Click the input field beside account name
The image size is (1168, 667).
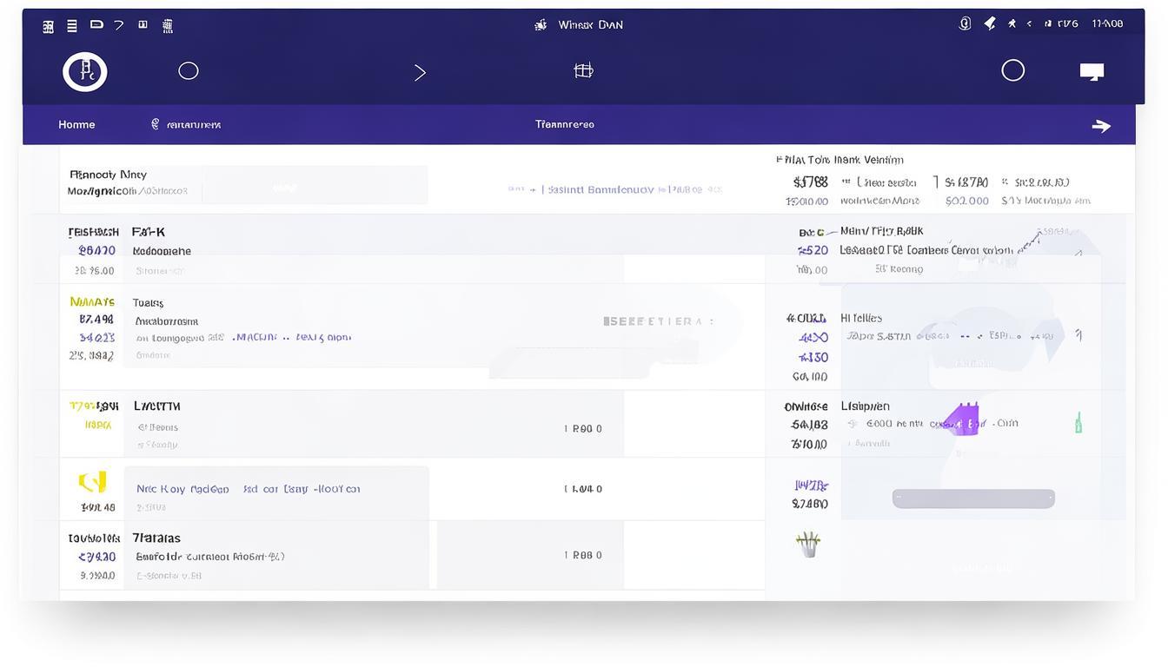click(x=315, y=186)
